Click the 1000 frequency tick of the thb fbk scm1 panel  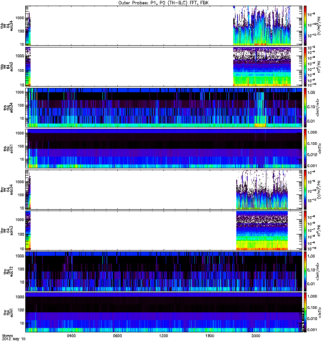coord(20,133)
